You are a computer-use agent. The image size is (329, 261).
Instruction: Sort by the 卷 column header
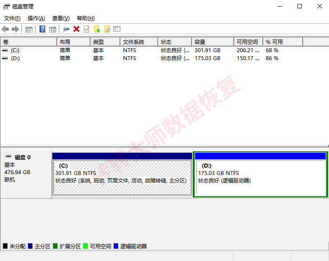tap(29, 42)
